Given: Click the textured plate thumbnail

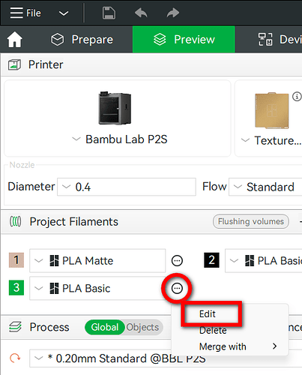Looking at the screenshot, I should [272, 110].
